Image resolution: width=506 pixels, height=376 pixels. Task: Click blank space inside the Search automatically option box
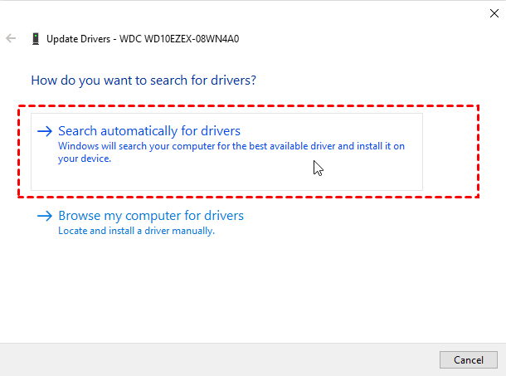pyautogui.click(x=249, y=176)
